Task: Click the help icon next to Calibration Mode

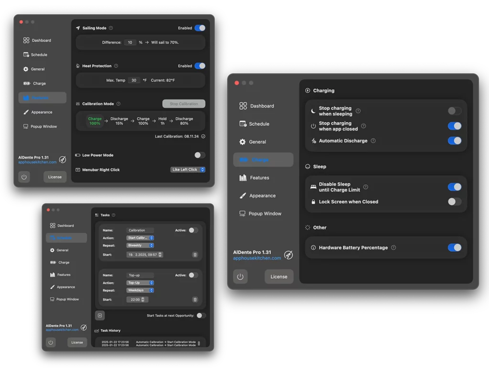Action: 118,104
